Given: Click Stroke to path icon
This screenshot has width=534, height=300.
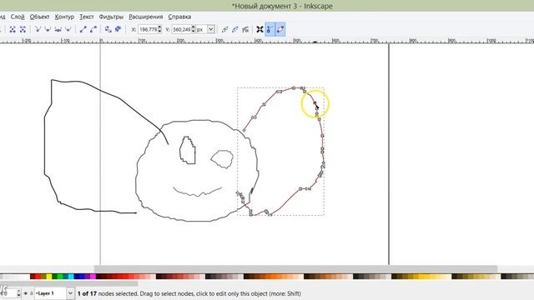Looking at the screenshot, I should (118, 30).
